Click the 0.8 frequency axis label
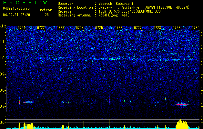Image resolution: width=203 pixels, height=129 pixels. click(3, 90)
